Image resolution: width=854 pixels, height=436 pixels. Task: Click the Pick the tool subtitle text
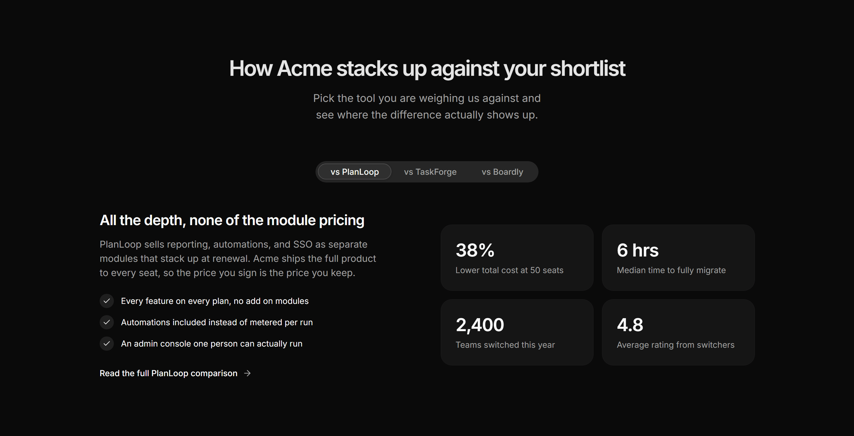tap(427, 106)
